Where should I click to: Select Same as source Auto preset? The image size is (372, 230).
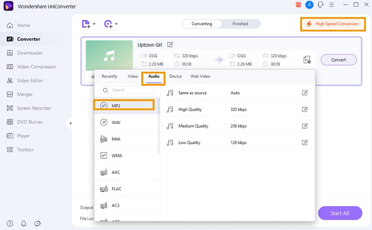(238, 93)
